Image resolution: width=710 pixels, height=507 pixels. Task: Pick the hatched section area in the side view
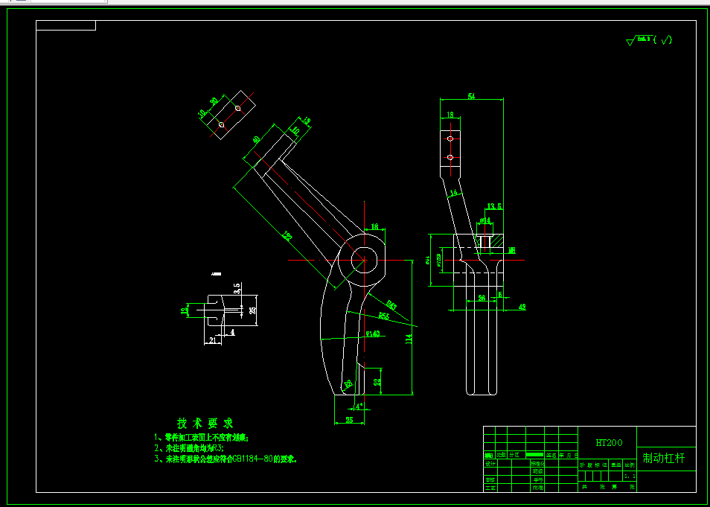[497, 240]
